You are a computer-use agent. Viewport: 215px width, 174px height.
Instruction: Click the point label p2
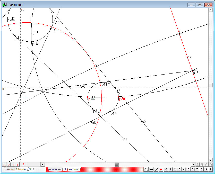(x=95, y=111)
